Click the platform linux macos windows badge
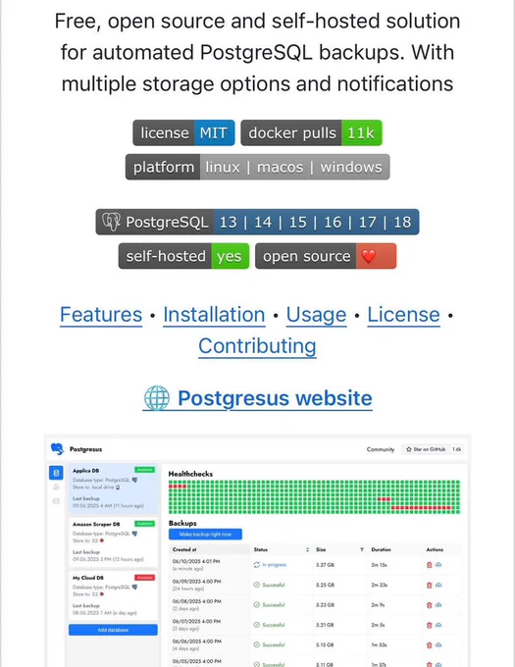This screenshot has width=515, height=667. (257, 167)
